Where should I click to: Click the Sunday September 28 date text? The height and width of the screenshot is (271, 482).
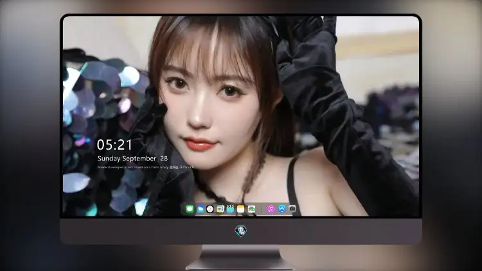[132, 159]
